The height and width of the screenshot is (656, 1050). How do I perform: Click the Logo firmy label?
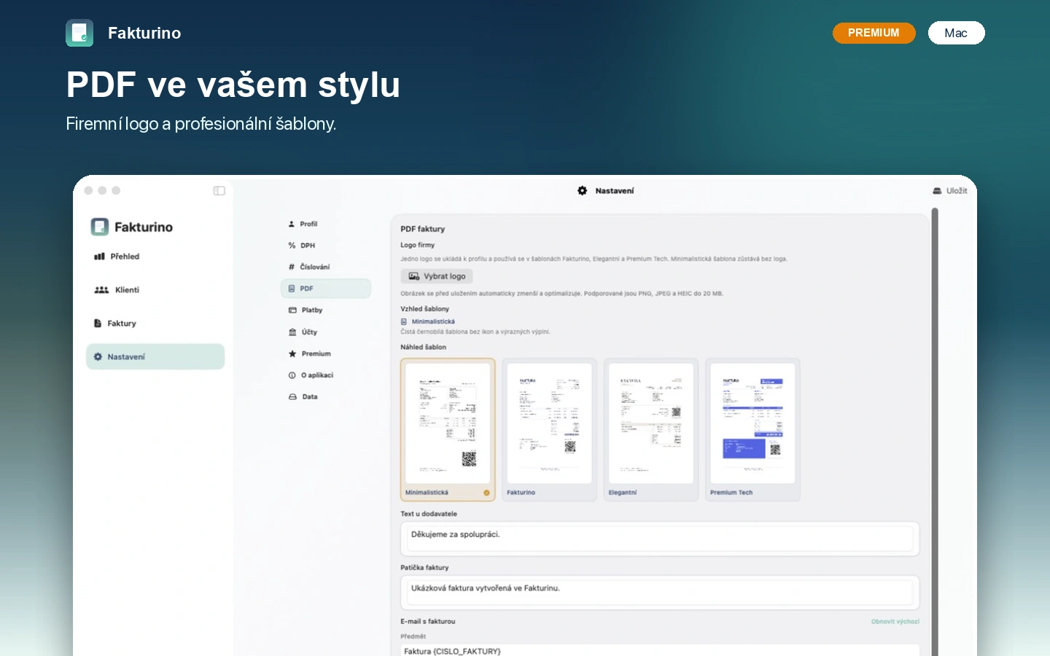(x=418, y=245)
